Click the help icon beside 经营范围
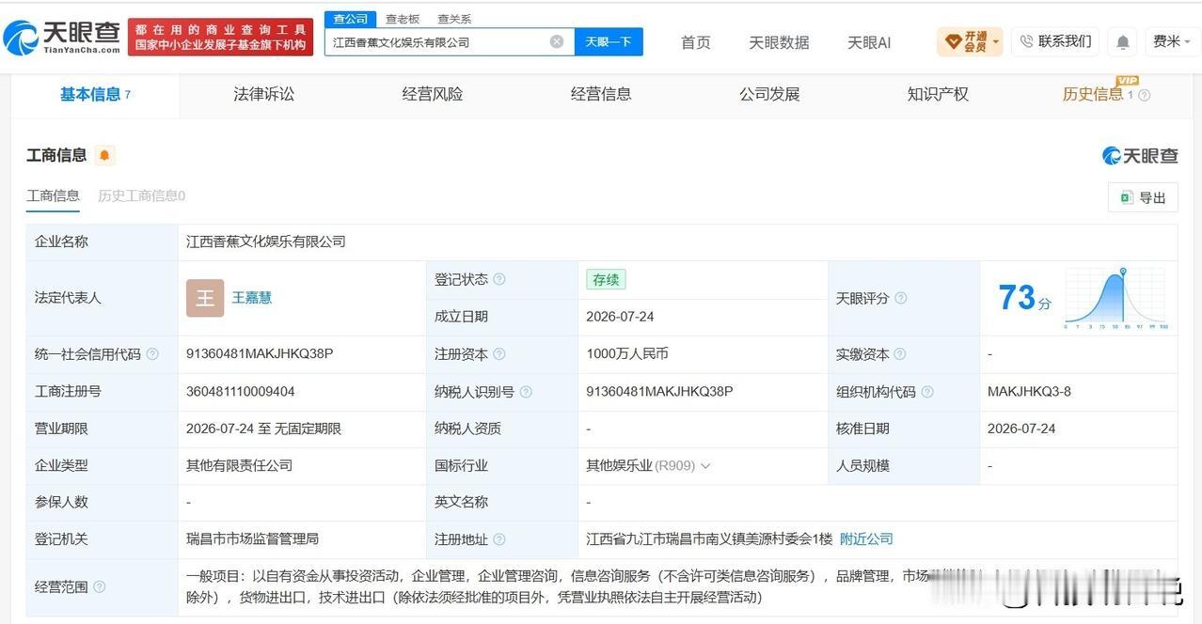1202x624 pixels. 99,586
